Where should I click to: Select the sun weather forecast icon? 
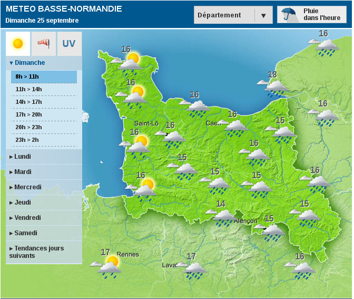pos(18,43)
